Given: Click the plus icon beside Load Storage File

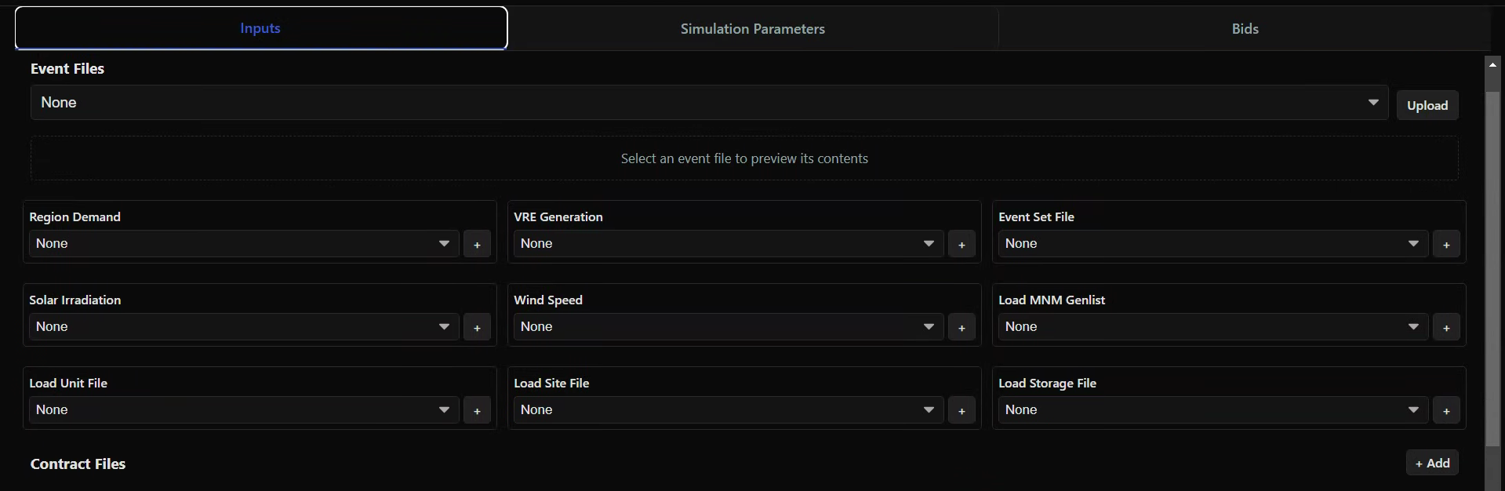Looking at the screenshot, I should pos(1446,411).
